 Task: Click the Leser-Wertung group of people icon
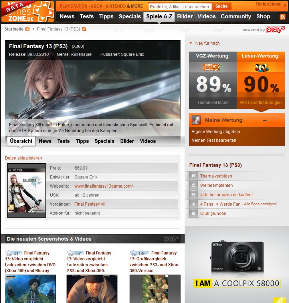point(261,68)
